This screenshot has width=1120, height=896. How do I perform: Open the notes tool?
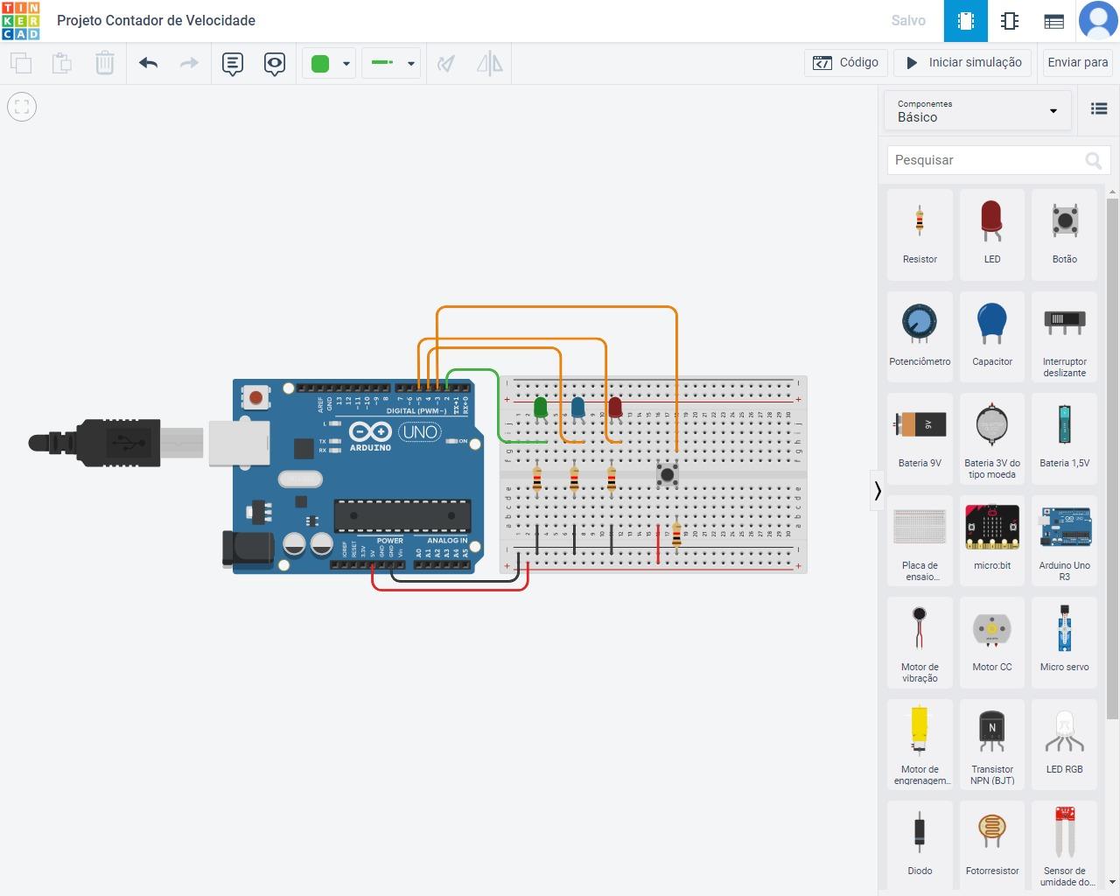click(233, 63)
